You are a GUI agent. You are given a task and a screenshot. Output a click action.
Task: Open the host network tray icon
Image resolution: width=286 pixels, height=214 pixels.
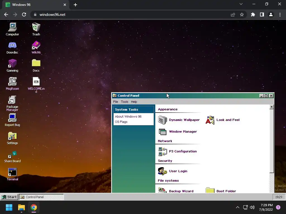(245, 207)
